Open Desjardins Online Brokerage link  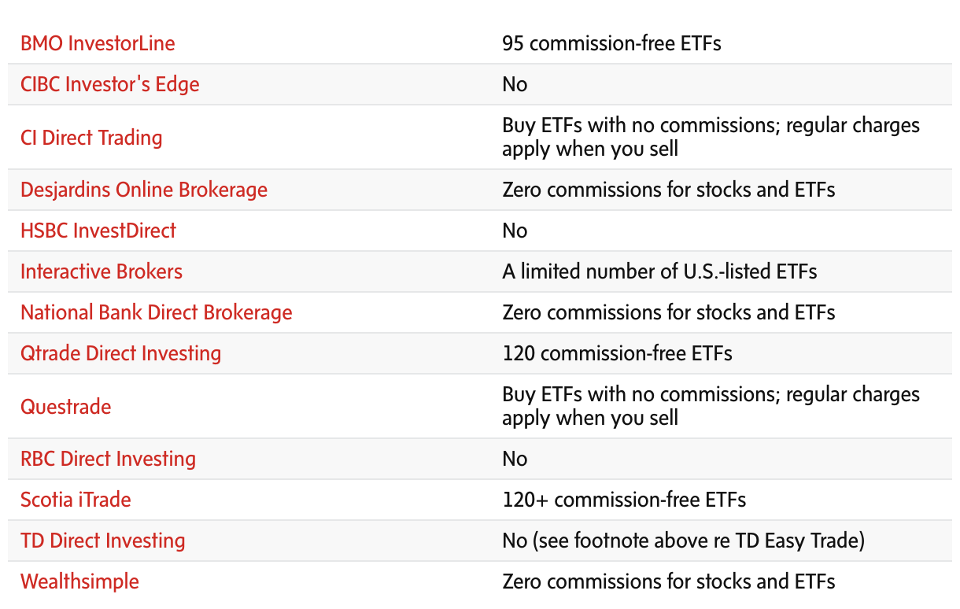144,190
